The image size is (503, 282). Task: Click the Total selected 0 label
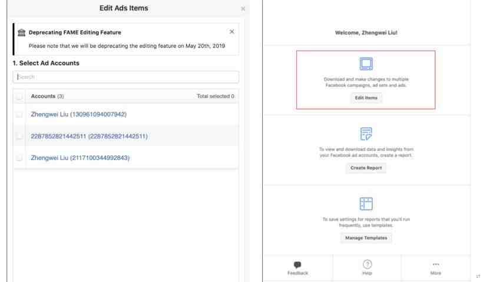pyautogui.click(x=215, y=96)
